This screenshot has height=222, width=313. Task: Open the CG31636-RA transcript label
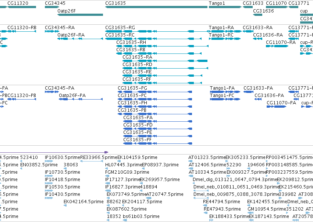click(268, 35)
